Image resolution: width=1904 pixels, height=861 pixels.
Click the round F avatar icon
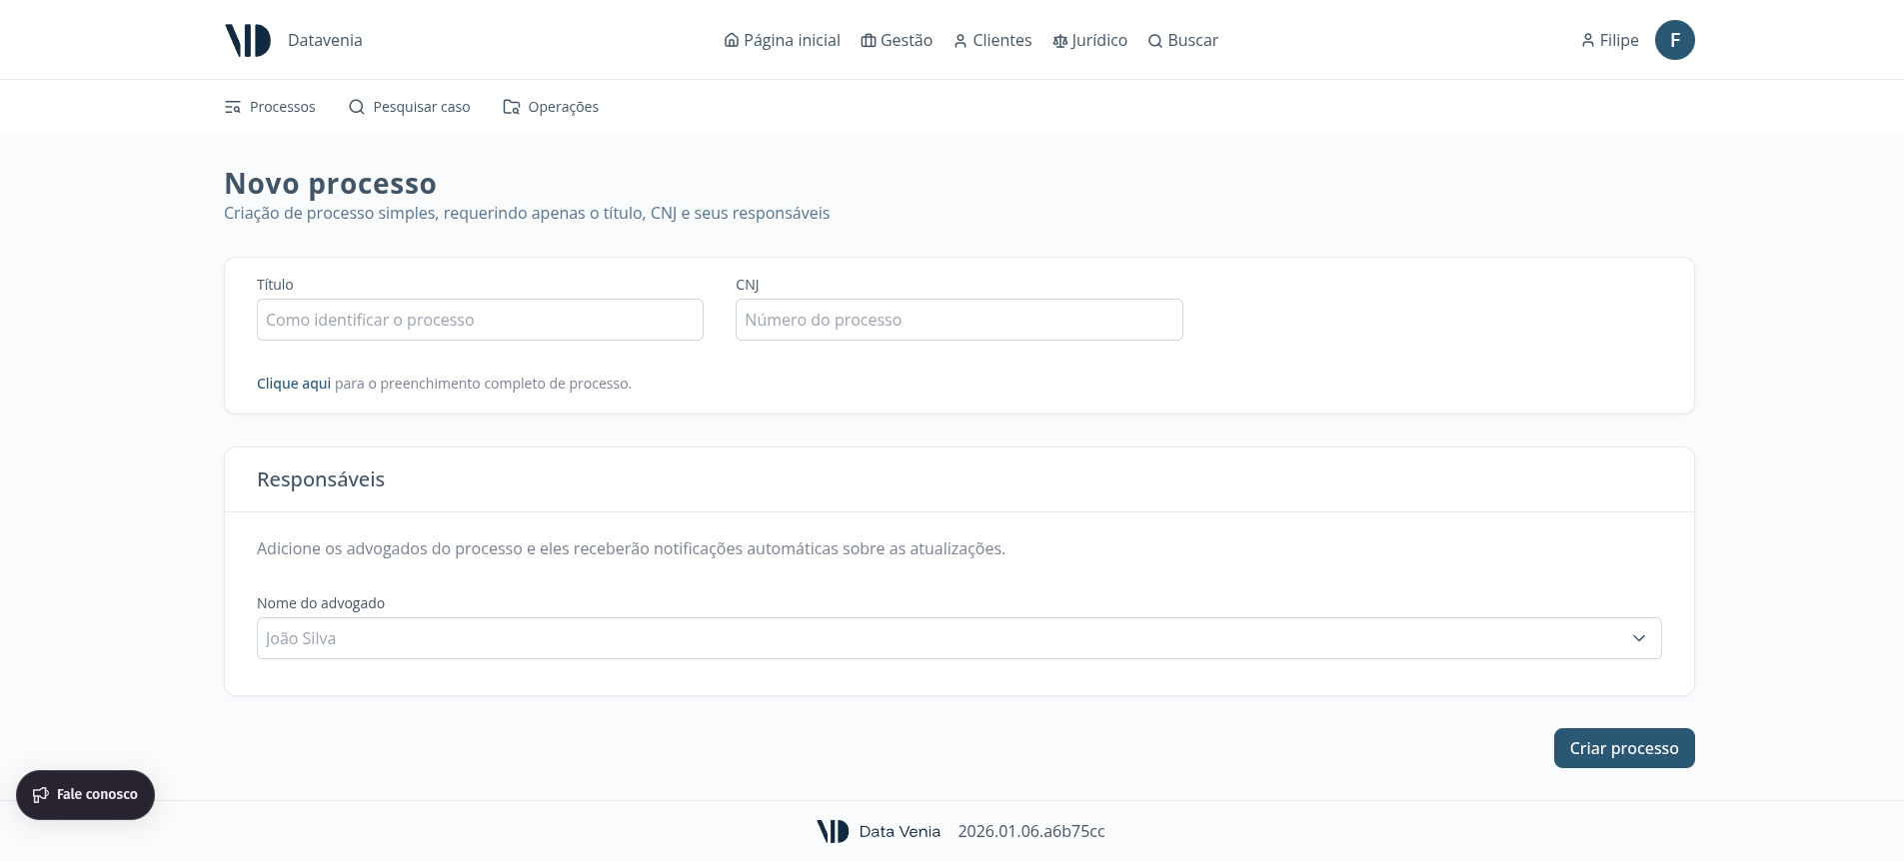click(x=1674, y=40)
